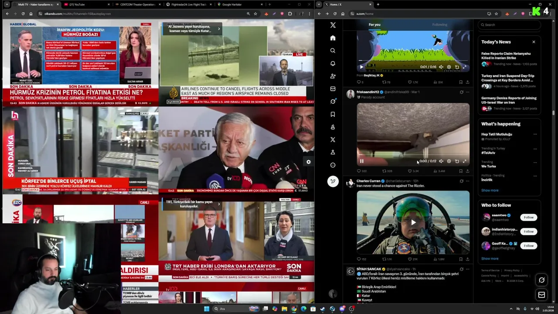Expand TRT channel info chevron
Image resolution: width=558 pixels, height=314 pixels.
(x=219, y=204)
